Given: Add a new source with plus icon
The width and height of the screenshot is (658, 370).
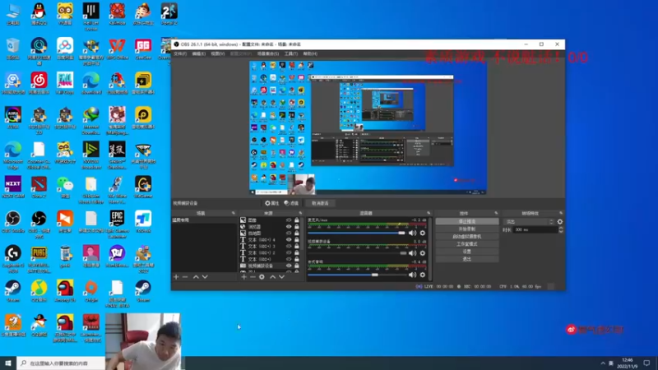Looking at the screenshot, I should [243, 277].
